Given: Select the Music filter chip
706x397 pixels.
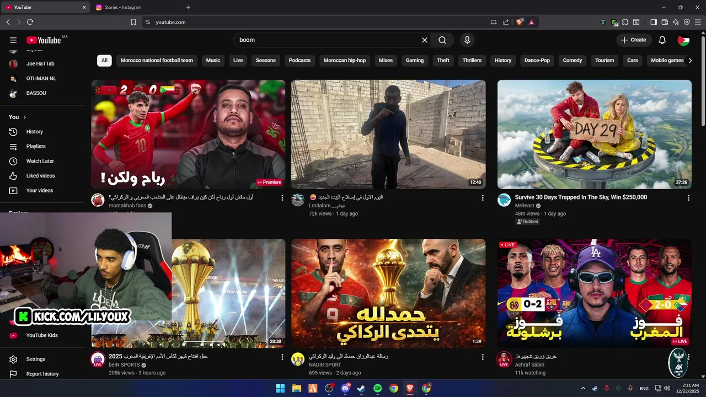Looking at the screenshot, I should tap(213, 60).
